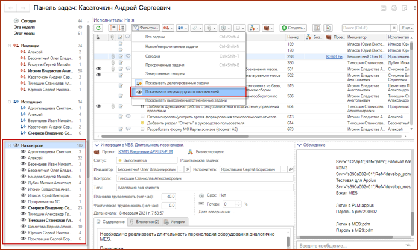This screenshot has width=418, height=250.
Task: Click the Поиск (Ctrl+F) search field
Action: pos(367,28)
